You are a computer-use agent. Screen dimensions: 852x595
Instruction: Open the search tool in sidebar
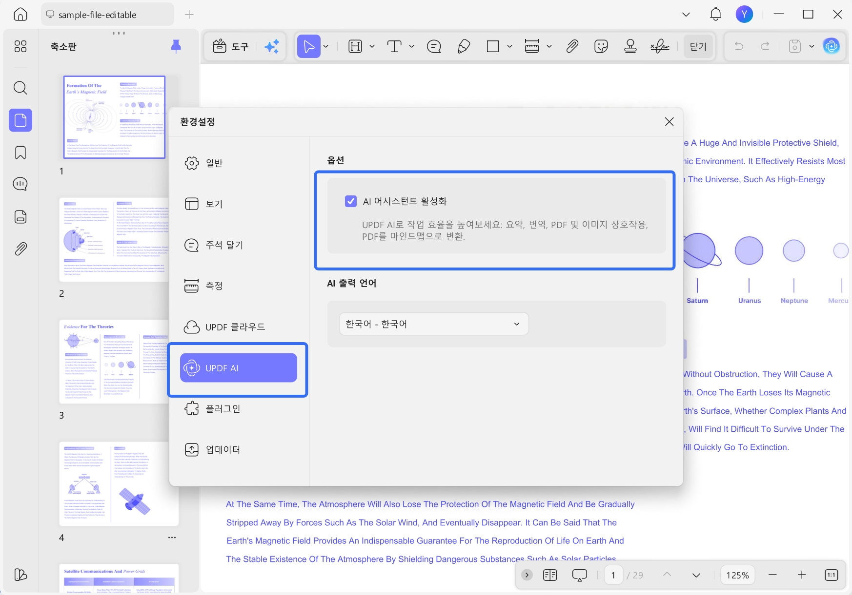(20, 88)
